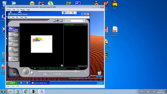167x94 pixels.
Task: Mute the audio via speaker icon
Action: [39, 74]
